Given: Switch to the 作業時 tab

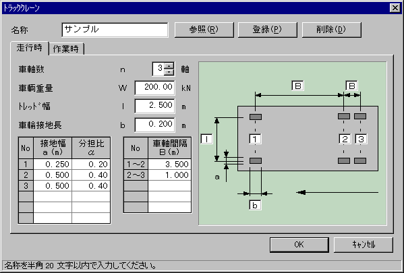Looking at the screenshot, I should point(66,49).
